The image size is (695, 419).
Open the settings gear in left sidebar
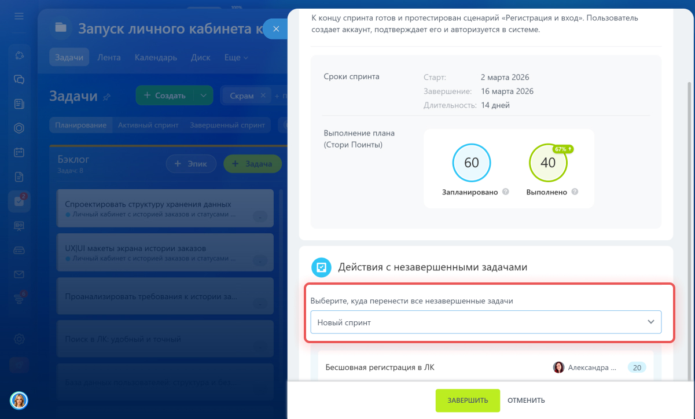(19, 339)
